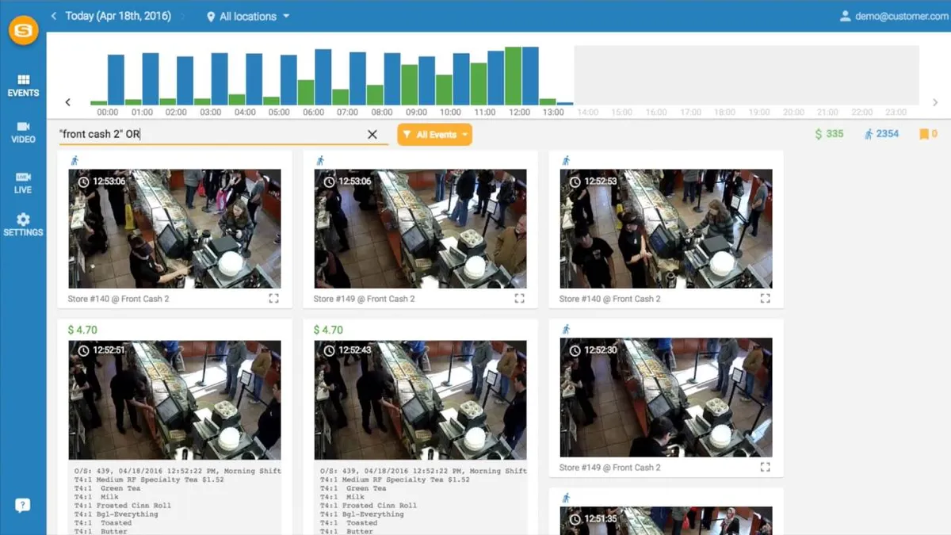
Task: Click the green dollar 335 transactions counter
Action: 829,134
